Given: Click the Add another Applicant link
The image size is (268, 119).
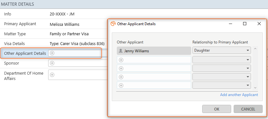Looking at the screenshot, I should 239,95.
